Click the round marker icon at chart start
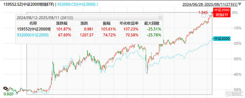The image size is (245, 98). pos(5,88)
